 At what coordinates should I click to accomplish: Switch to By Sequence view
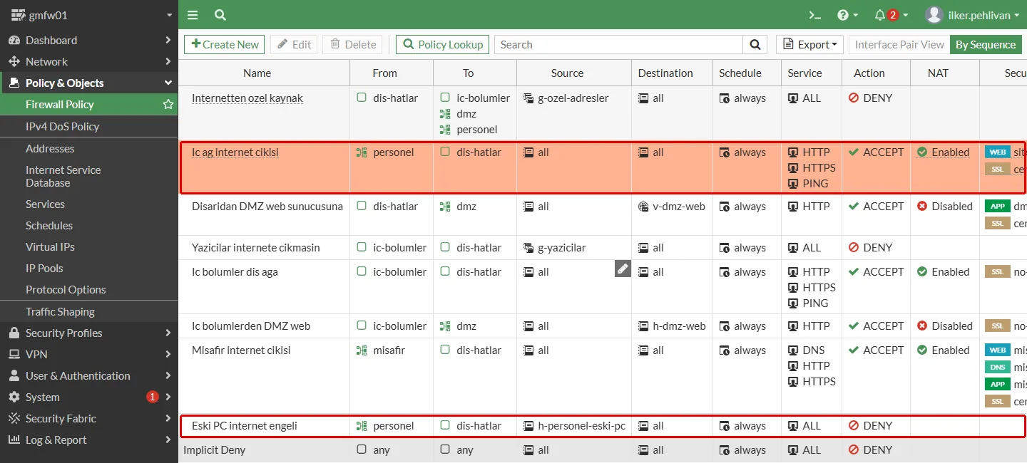click(x=986, y=45)
